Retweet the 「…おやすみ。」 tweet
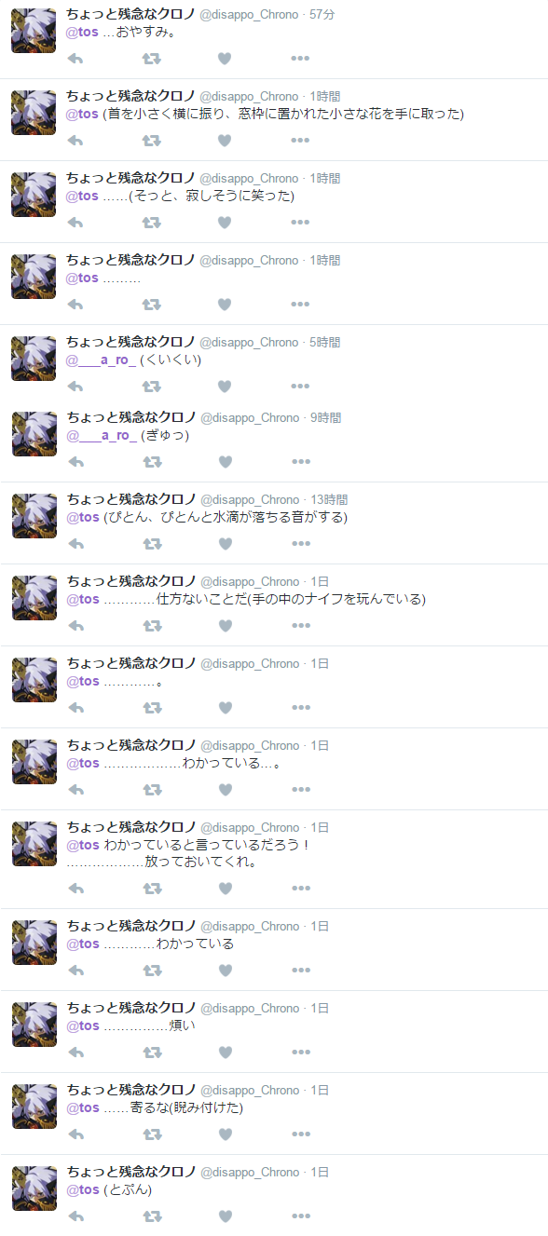548x1236 pixels. (x=151, y=59)
